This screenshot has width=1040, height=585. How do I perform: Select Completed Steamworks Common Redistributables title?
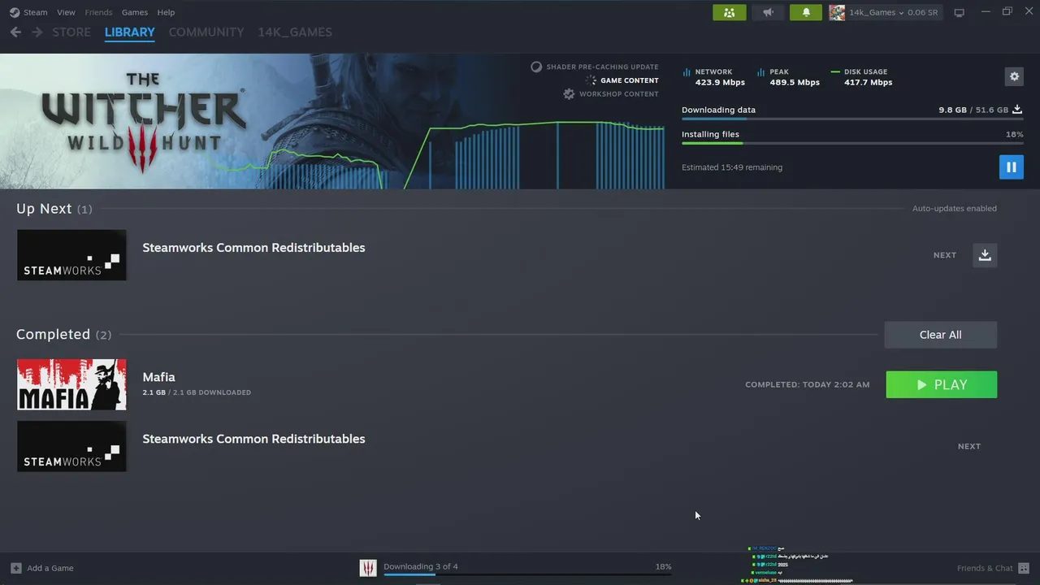tap(253, 439)
